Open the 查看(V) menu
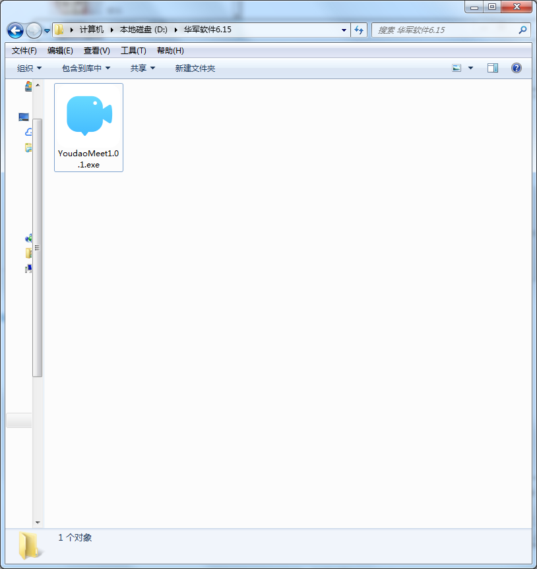Screen dimensions: 537x569 [x=96, y=51]
